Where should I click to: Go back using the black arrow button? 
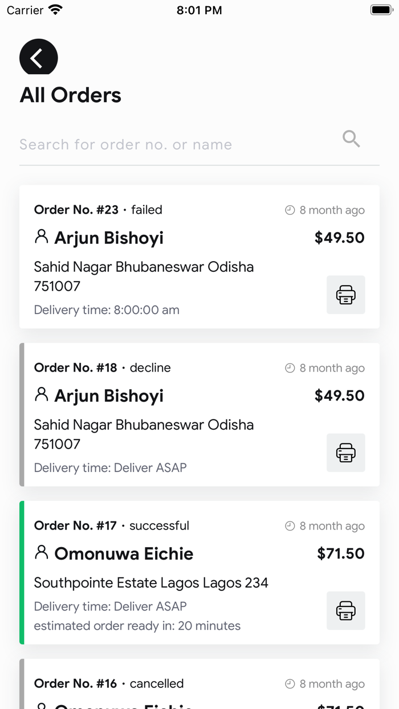click(x=38, y=58)
